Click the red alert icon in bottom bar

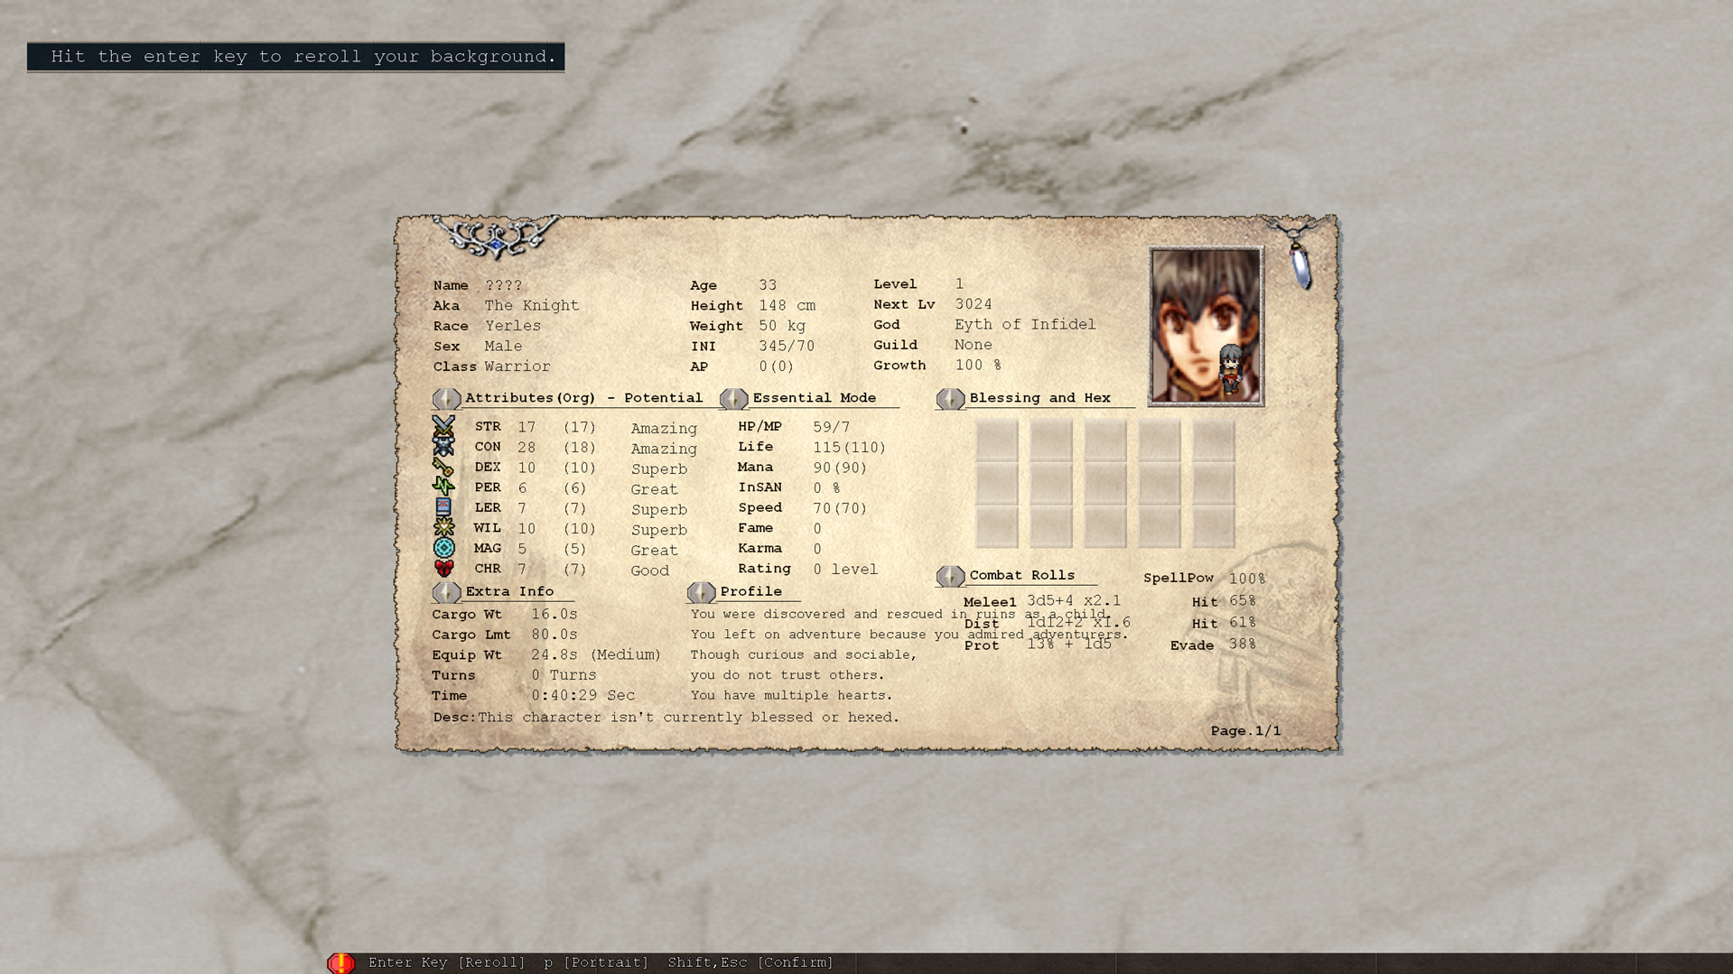click(x=341, y=963)
